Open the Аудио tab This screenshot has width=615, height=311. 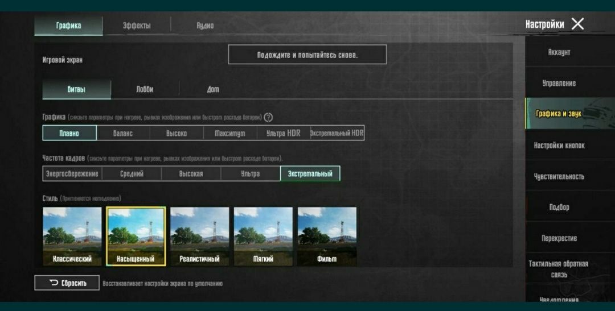(205, 26)
